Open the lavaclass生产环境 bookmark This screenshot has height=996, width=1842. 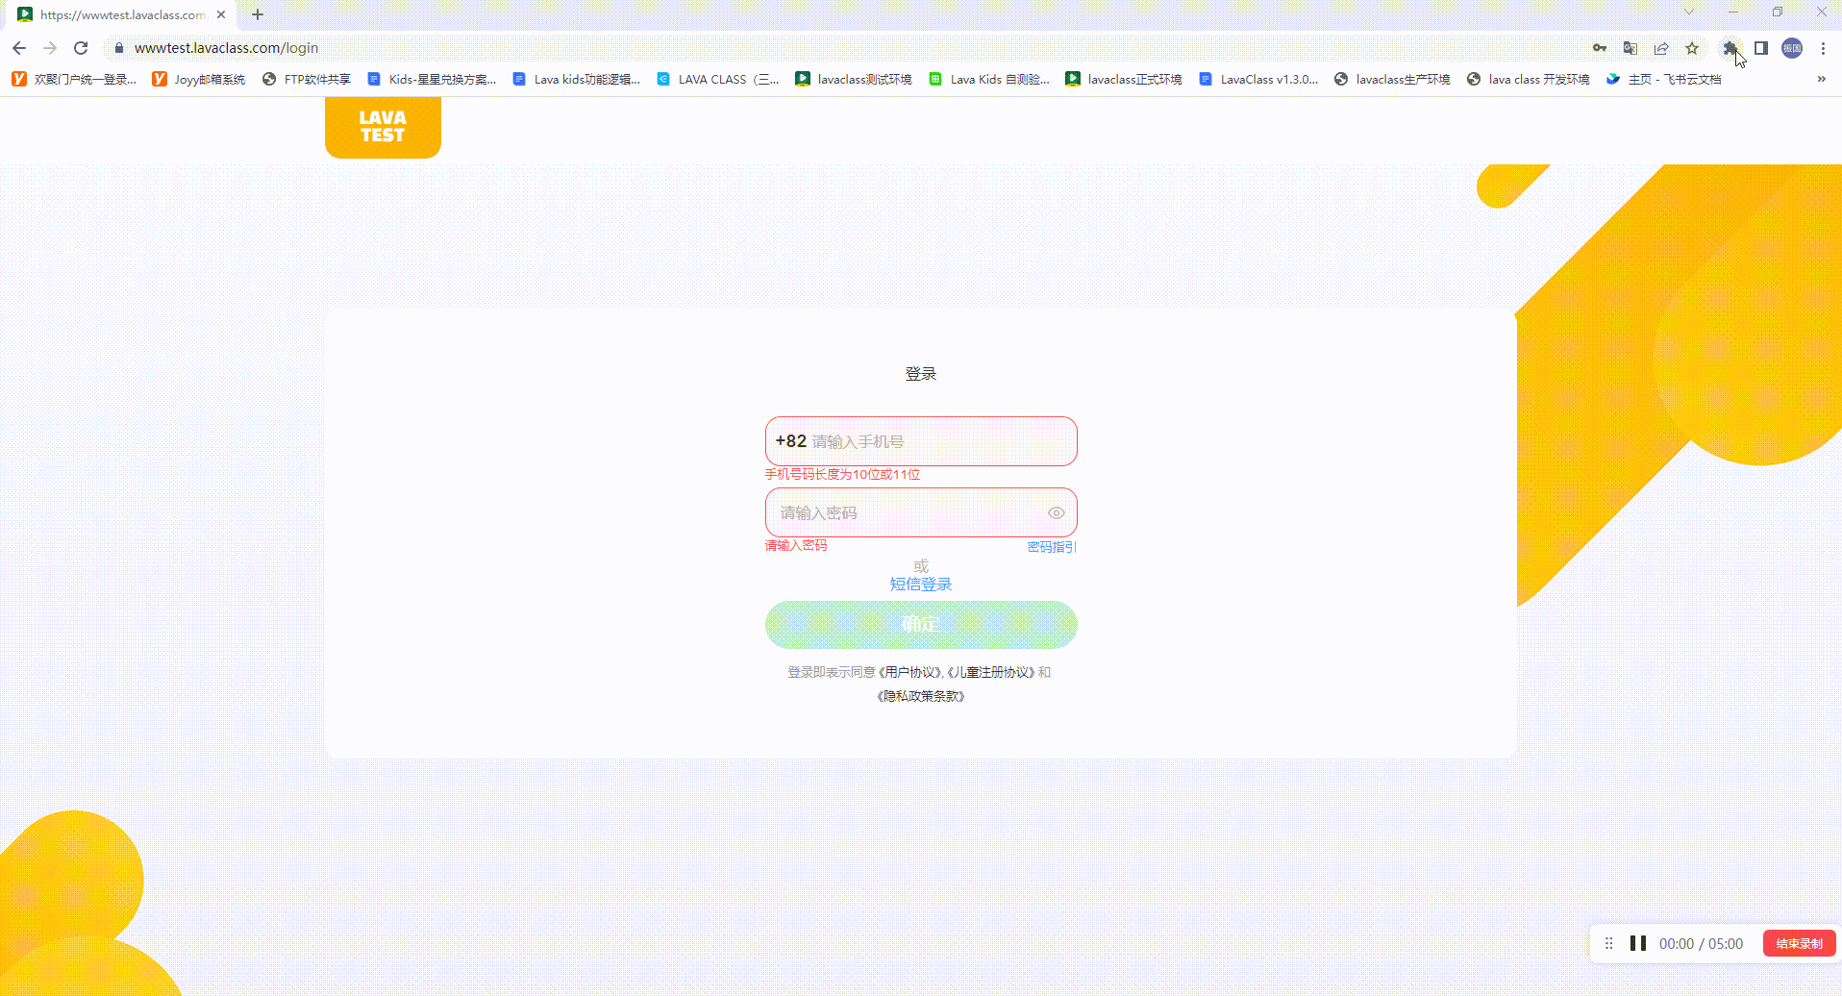pyautogui.click(x=1392, y=79)
